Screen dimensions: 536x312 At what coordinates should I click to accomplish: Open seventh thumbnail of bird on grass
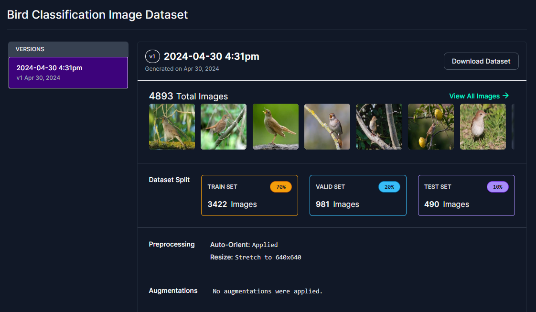(x=482, y=127)
